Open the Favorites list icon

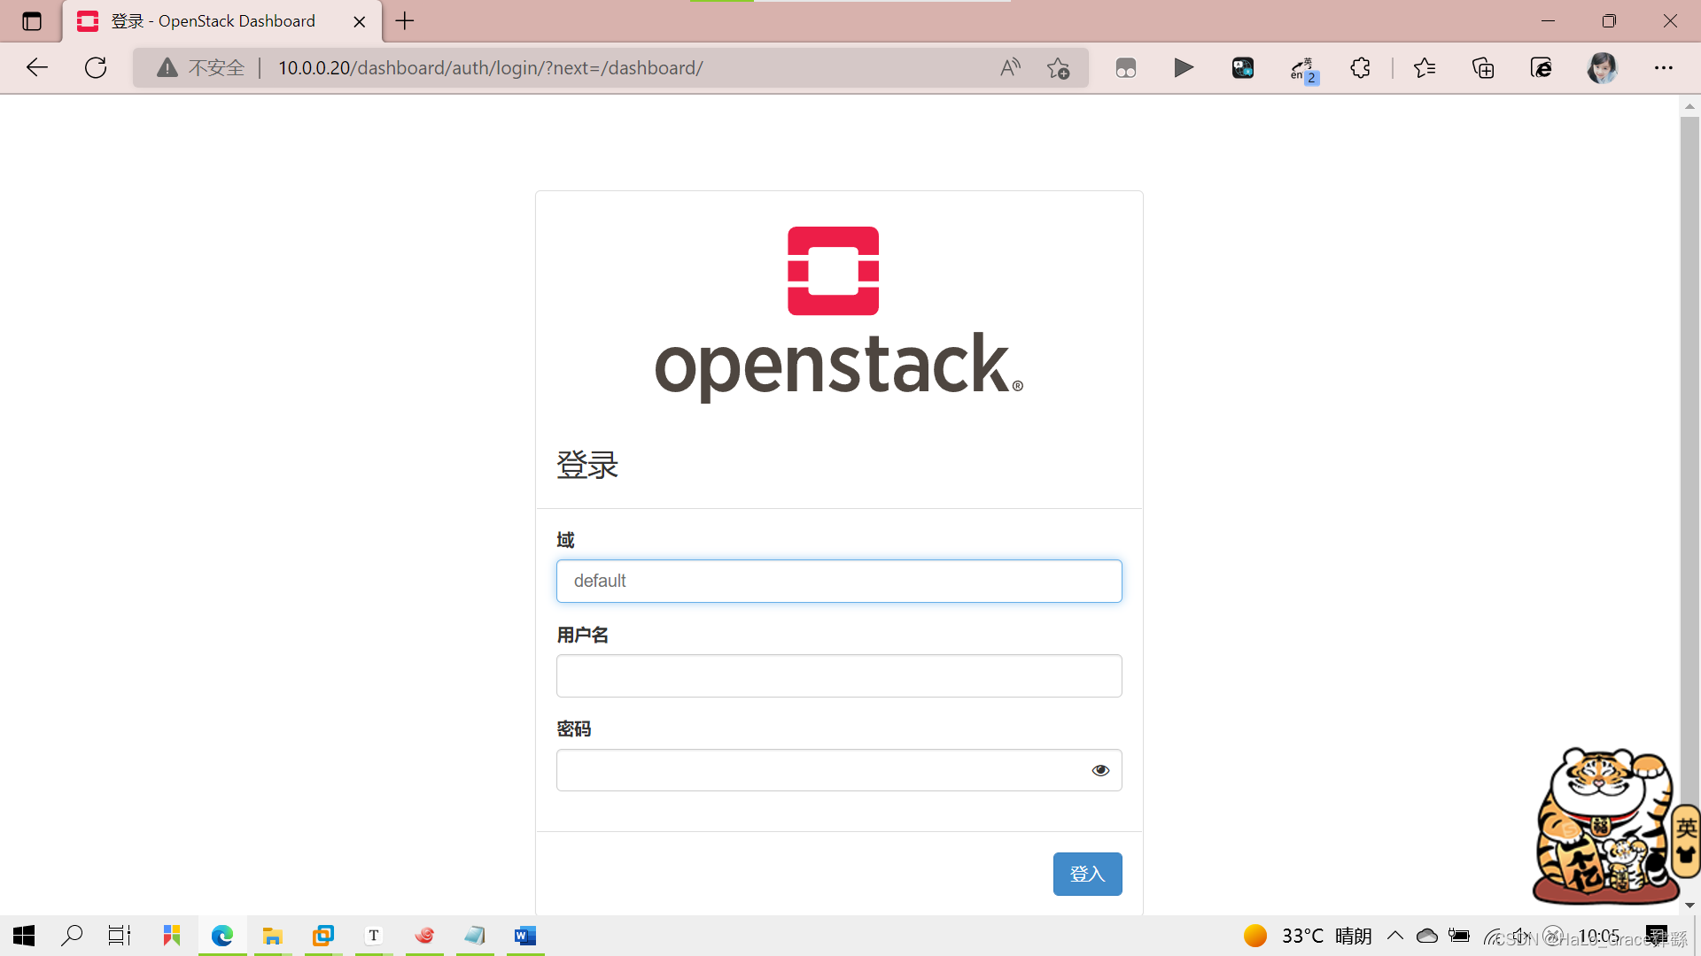(1425, 67)
